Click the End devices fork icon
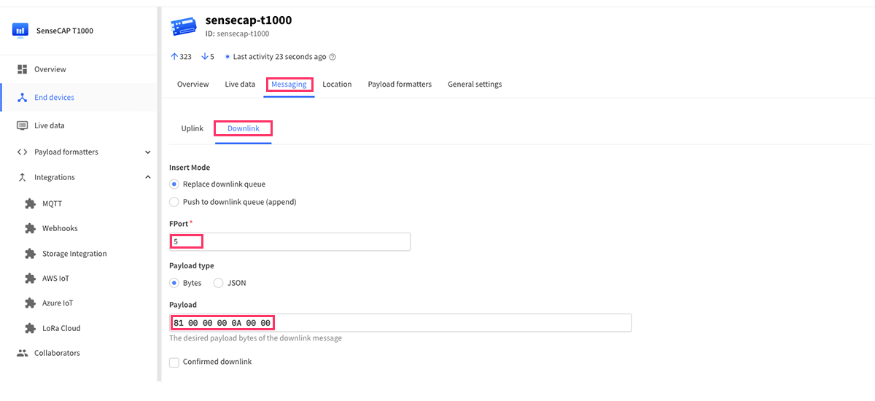 22,97
